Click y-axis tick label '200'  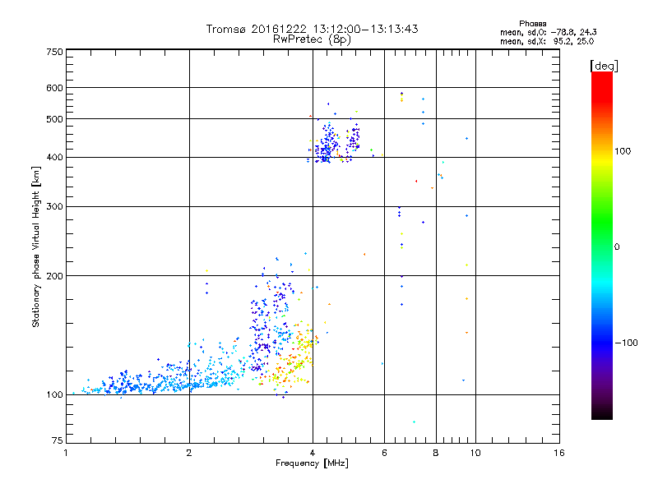point(54,276)
